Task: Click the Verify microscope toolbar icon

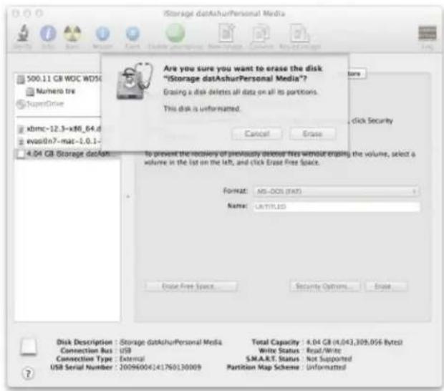Action: click(x=23, y=34)
